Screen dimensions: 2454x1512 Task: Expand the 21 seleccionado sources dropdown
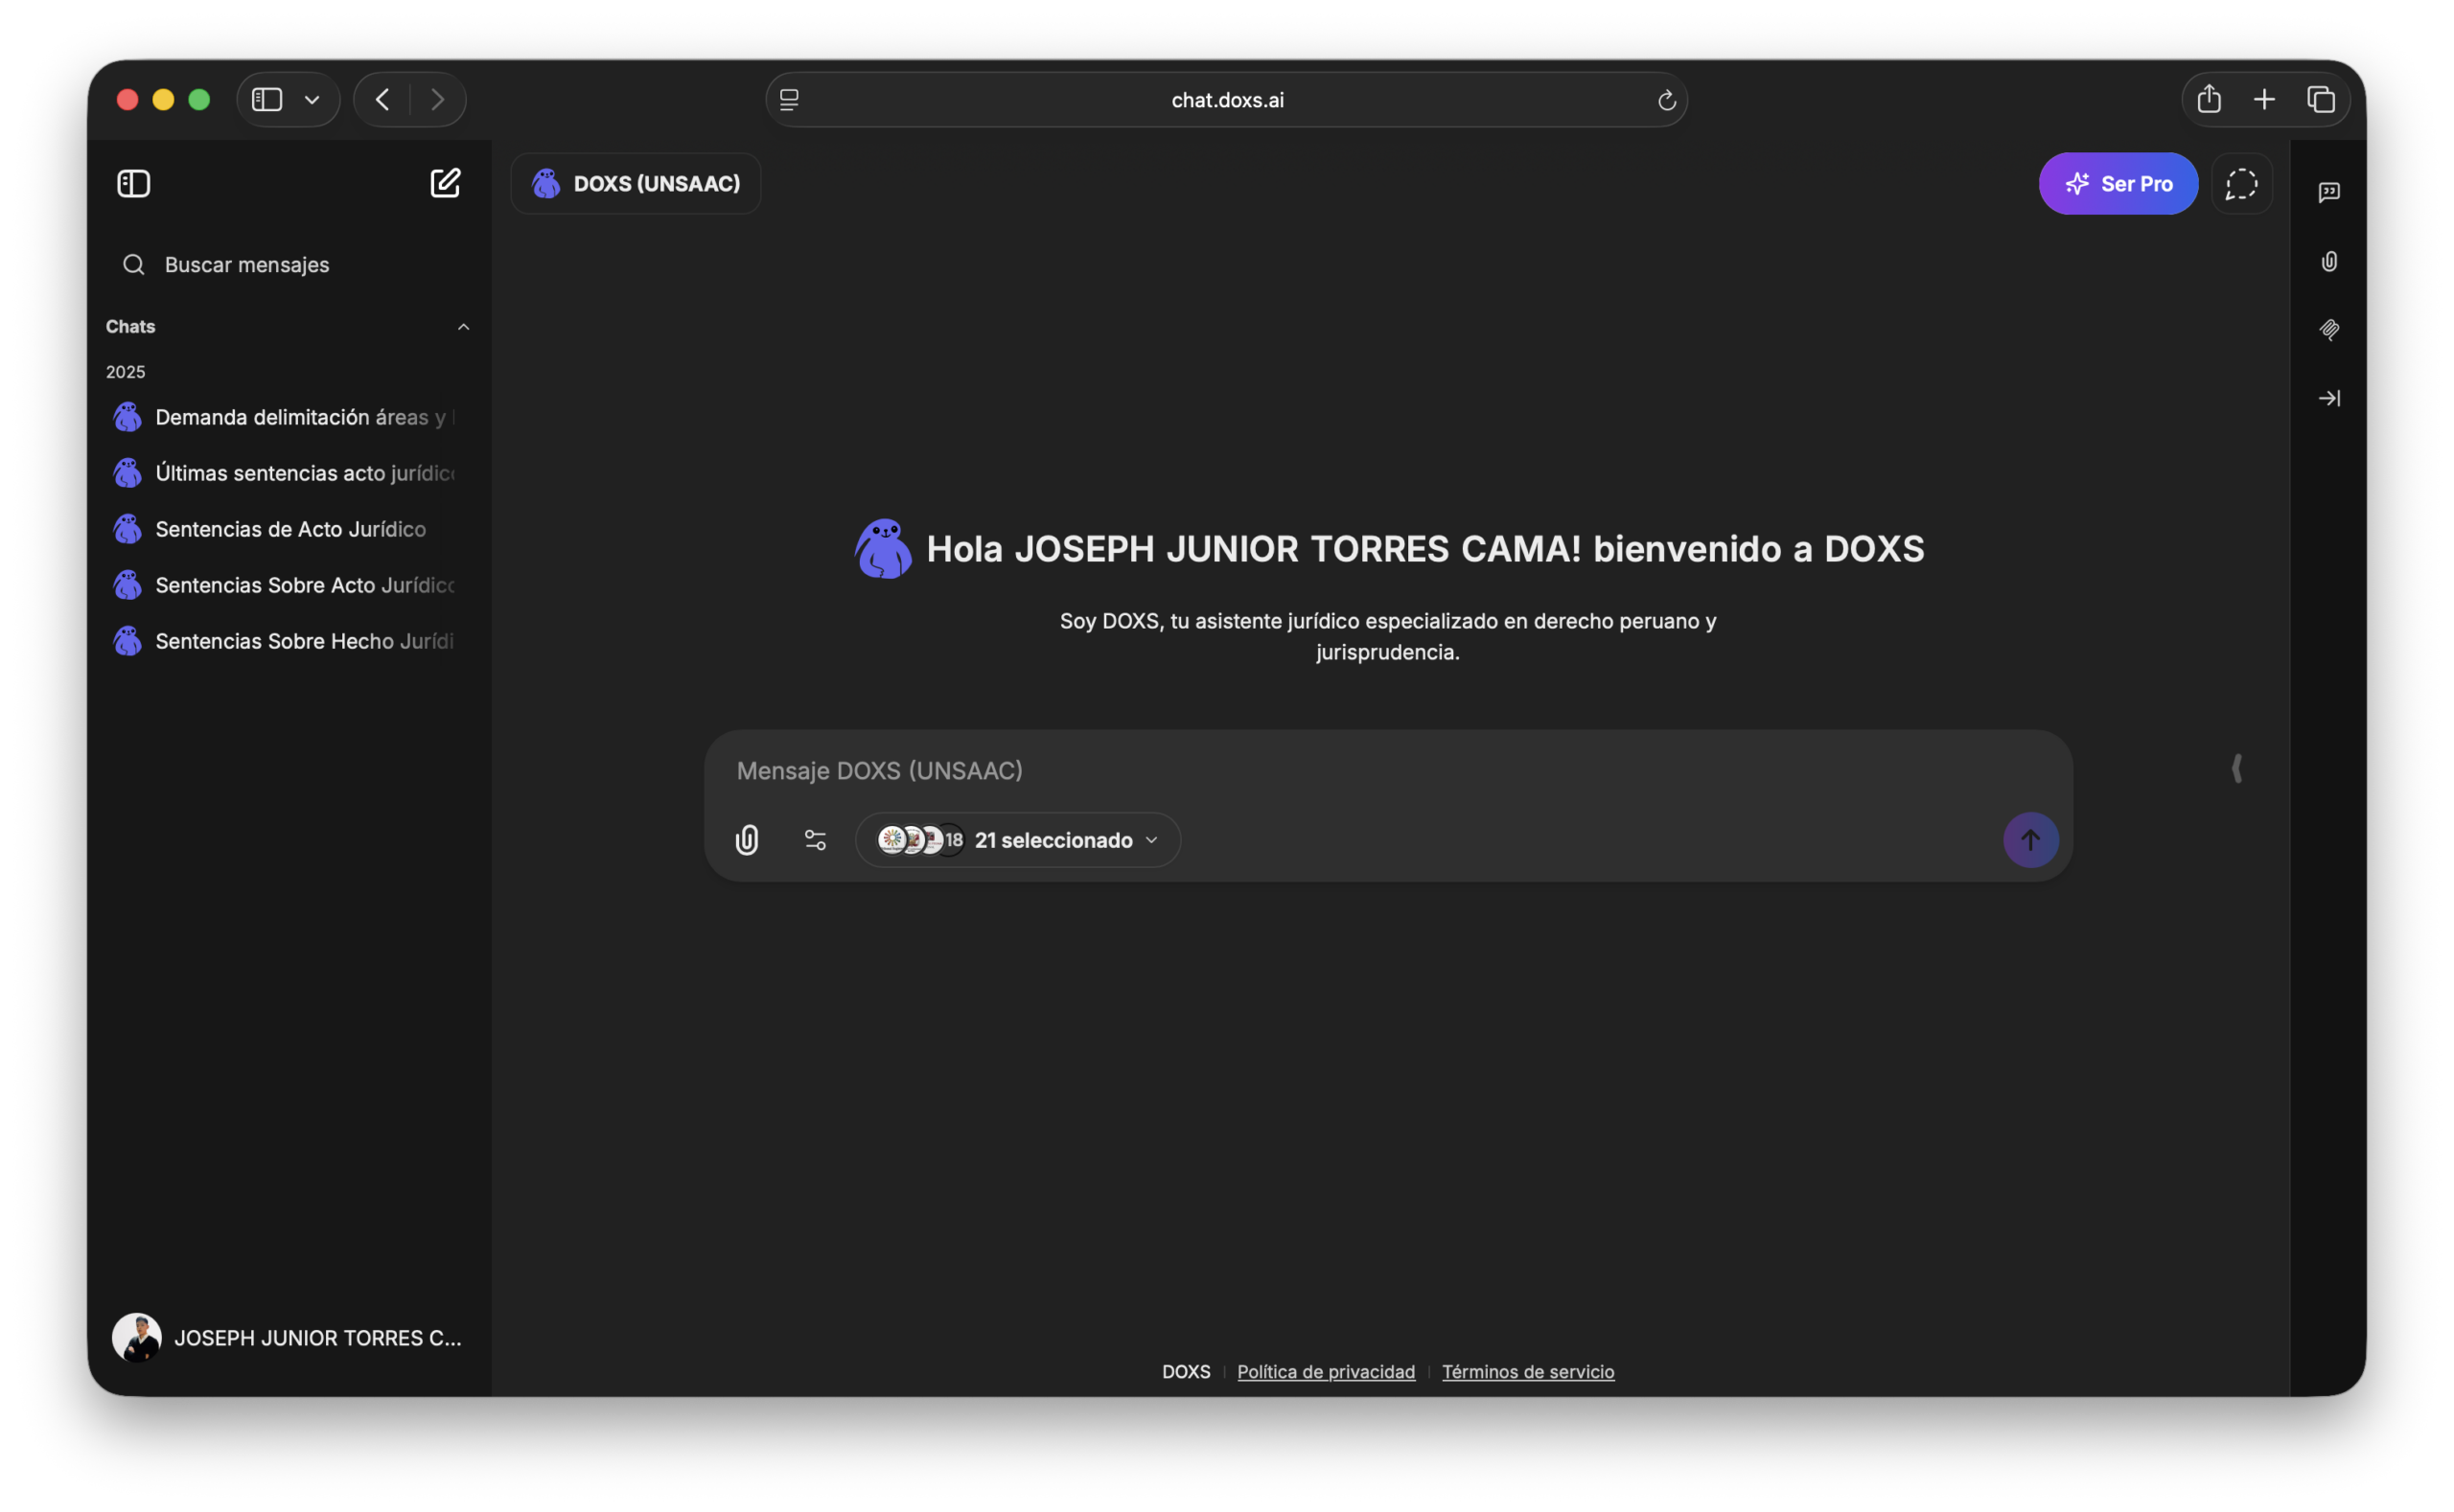[1017, 840]
